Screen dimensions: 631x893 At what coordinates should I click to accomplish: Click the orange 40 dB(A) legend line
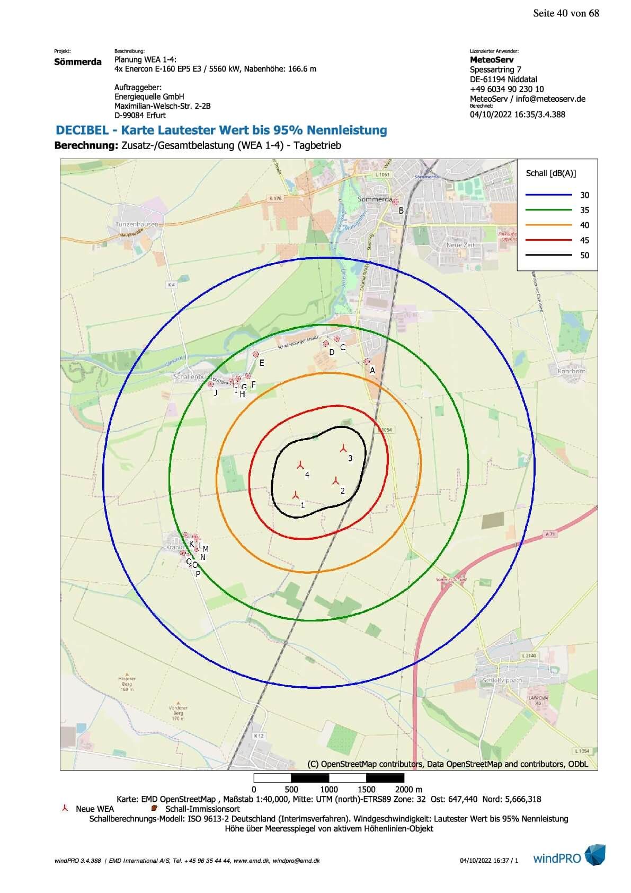click(x=548, y=225)
